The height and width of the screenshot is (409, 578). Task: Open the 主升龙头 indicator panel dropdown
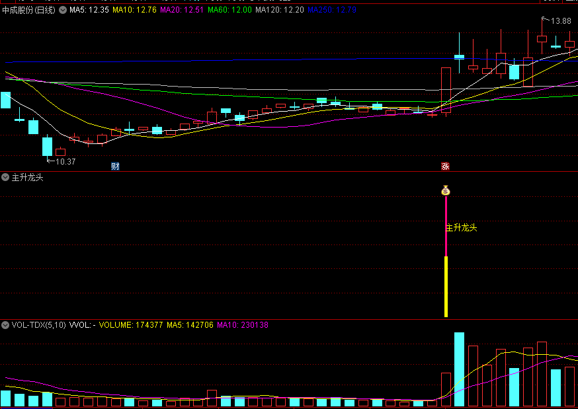tap(5, 178)
